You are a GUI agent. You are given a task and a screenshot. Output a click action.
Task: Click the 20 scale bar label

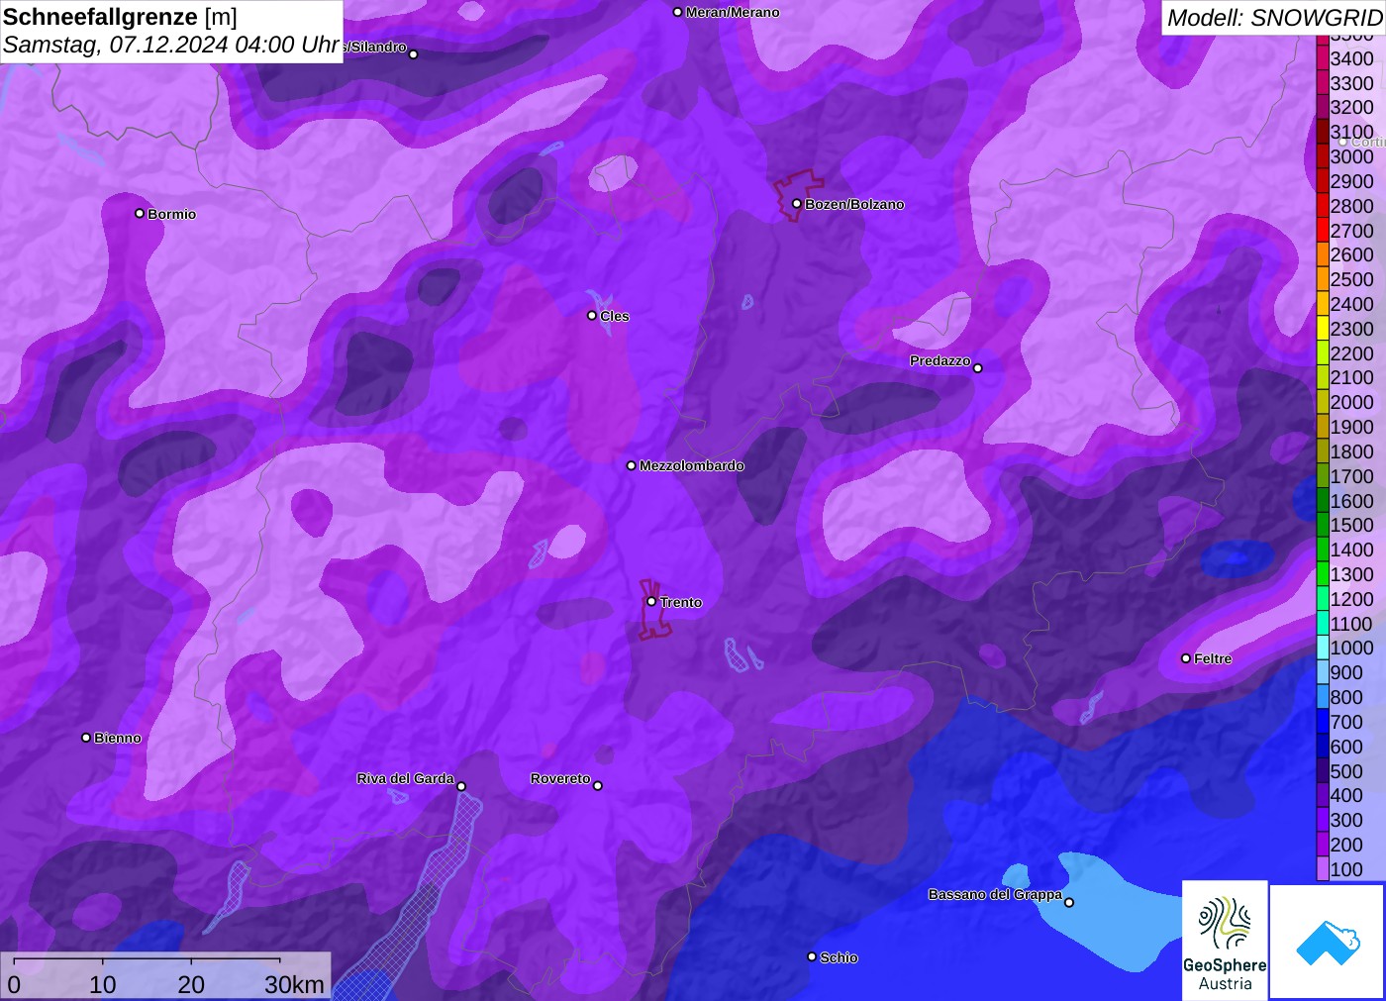(191, 984)
